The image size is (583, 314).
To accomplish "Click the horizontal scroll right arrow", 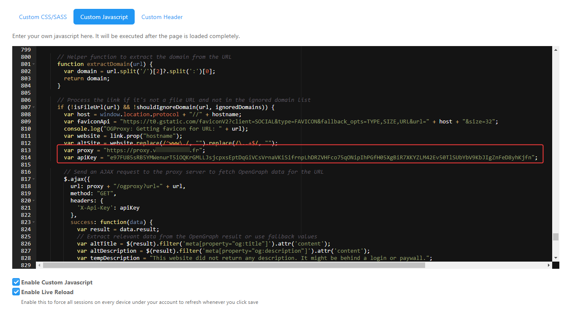I will coord(549,265).
